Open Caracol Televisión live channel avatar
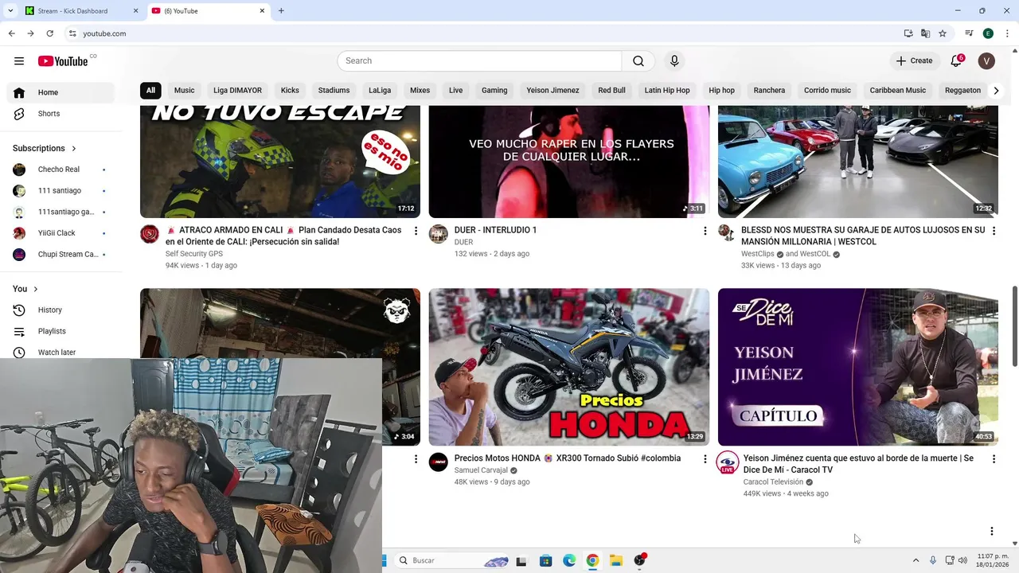The height and width of the screenshot is (573, 1019). coord(728,462)
